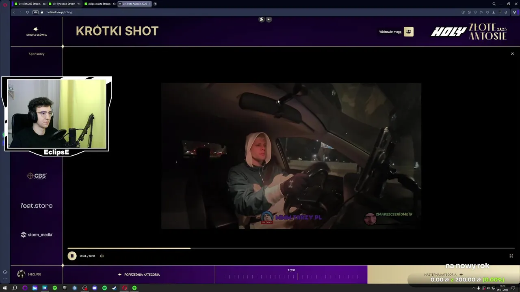Select the Złote Antosie 2025 tab

(134, 4)
